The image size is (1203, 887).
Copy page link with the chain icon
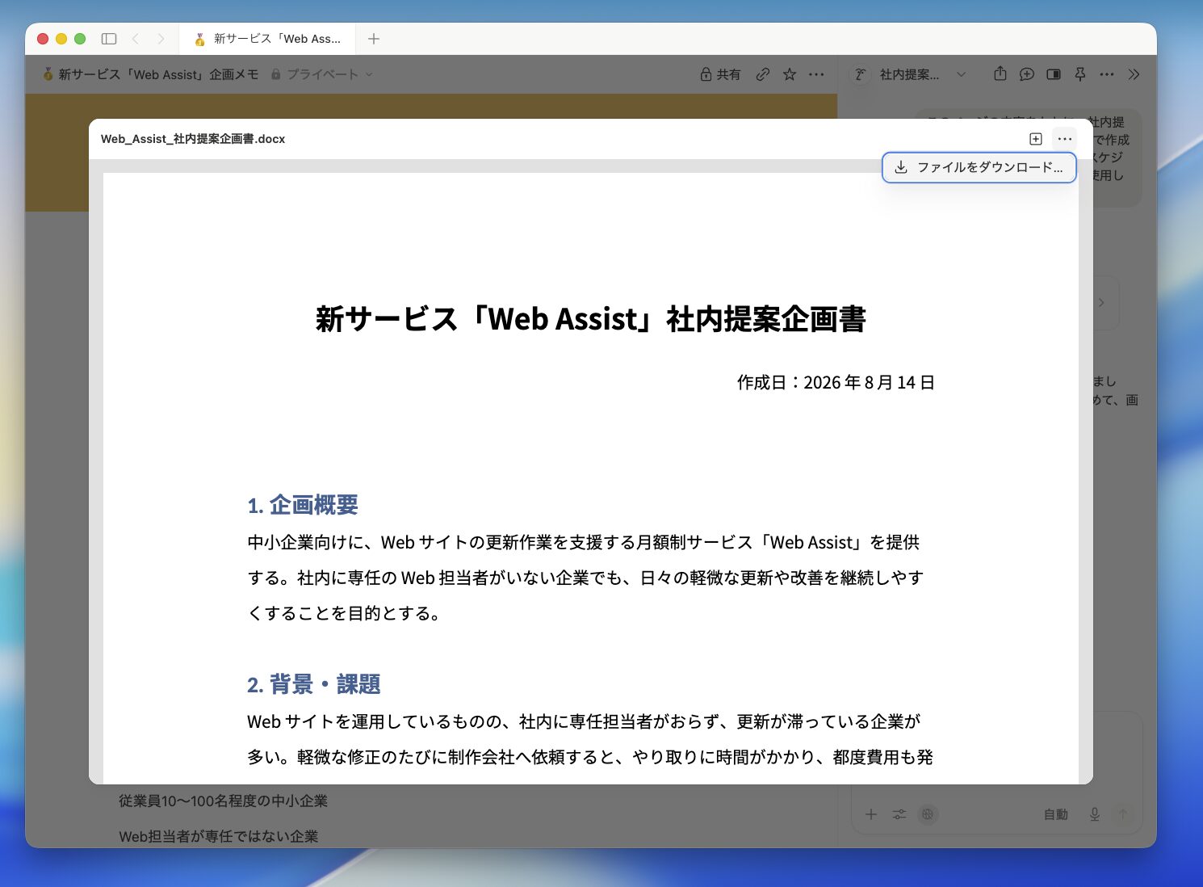(763, 74)
